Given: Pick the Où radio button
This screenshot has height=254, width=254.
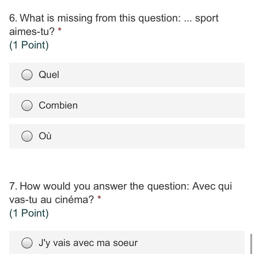Looking at the screenshot, I should click(27, 136).
